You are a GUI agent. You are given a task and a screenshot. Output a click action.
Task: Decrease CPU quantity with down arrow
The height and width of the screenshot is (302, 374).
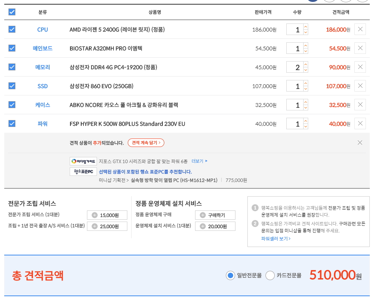tap(306, 33)
